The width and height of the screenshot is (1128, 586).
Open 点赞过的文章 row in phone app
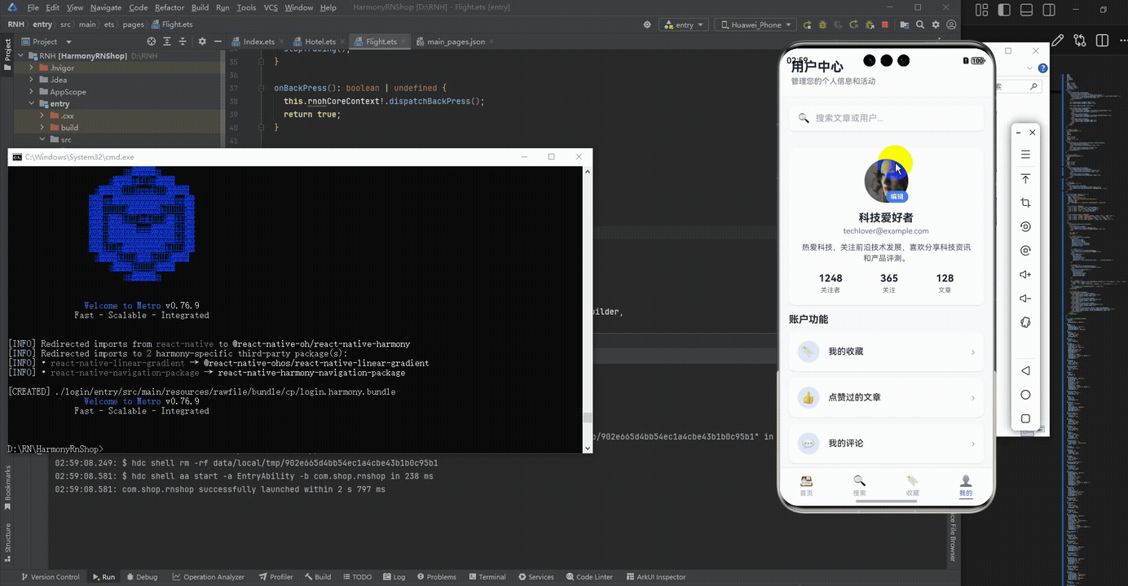(887, 397)
